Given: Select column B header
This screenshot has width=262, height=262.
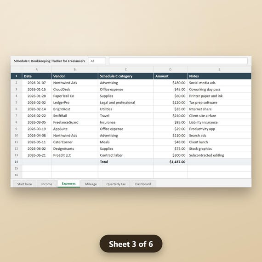Looking at the screenshot, I should pyautogui.click(x=74, y=69).
